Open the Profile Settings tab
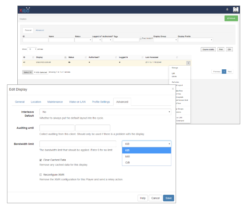252x208 pixels. pyautogui.click(x=101, y=102)
